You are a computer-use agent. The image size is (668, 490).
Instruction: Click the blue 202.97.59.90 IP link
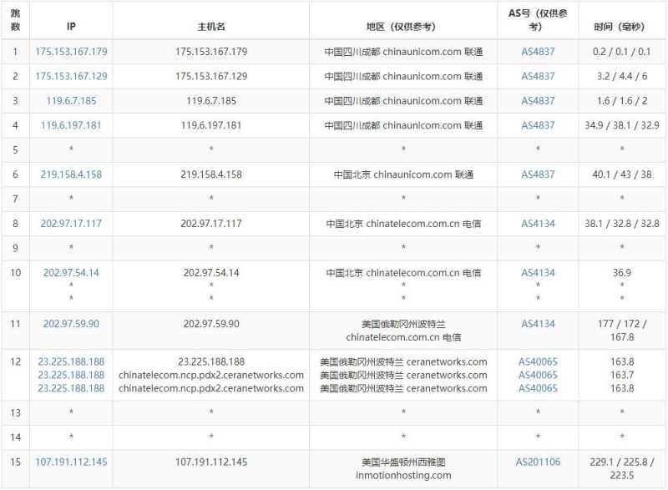[71, 324]
